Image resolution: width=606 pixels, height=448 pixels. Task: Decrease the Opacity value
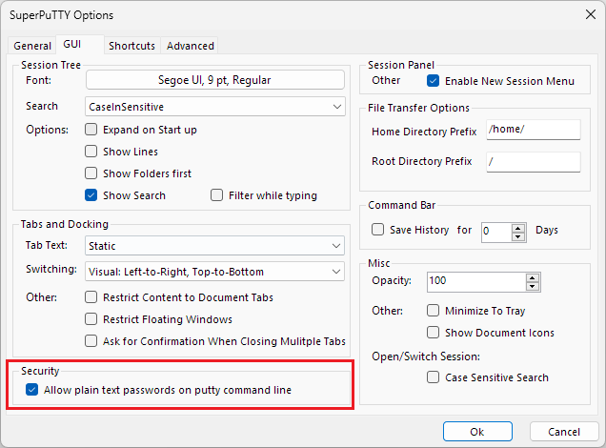[x=533, y=286]
